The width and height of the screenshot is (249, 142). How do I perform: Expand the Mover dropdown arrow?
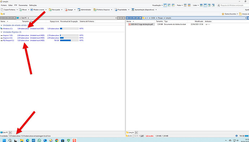coord(29,10)
